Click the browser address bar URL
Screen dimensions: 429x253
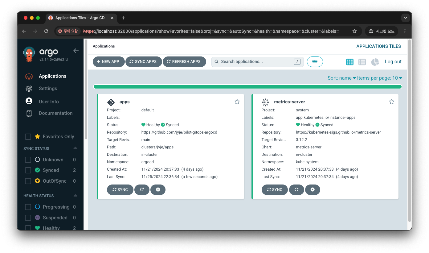[211, 31]
